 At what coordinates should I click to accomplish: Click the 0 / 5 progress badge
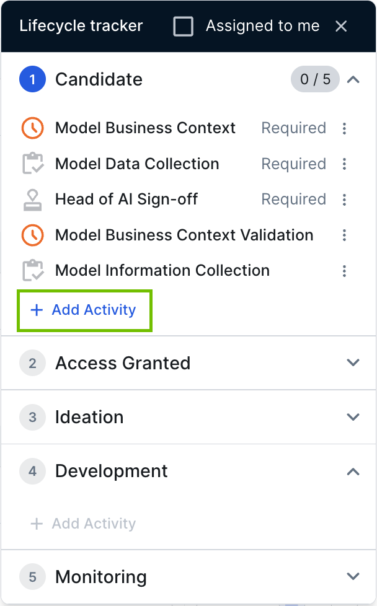315,79
